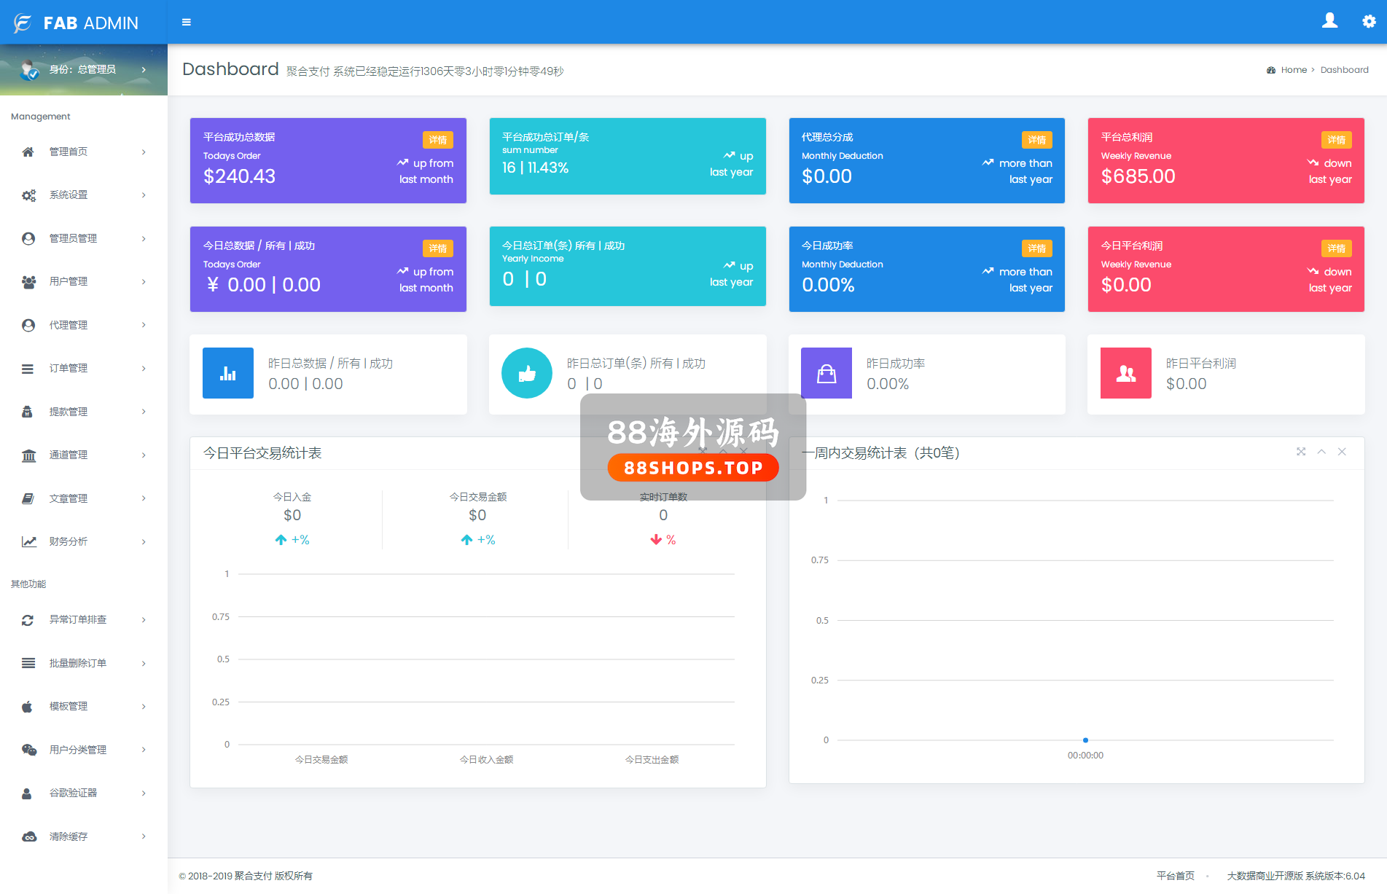The image size is (1387, 894).
Task: Click the thumbs-up icon for yesterday's orders
Action: [x=527, y=373]
